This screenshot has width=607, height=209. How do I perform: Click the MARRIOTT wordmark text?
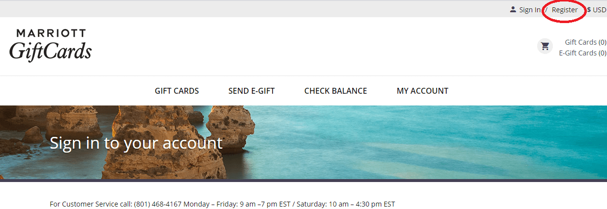coord(51,33)
